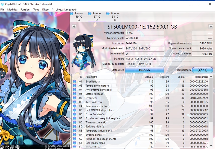Select the Cicli load/unload parameter text
215x149 pixels.
point(95,143)
